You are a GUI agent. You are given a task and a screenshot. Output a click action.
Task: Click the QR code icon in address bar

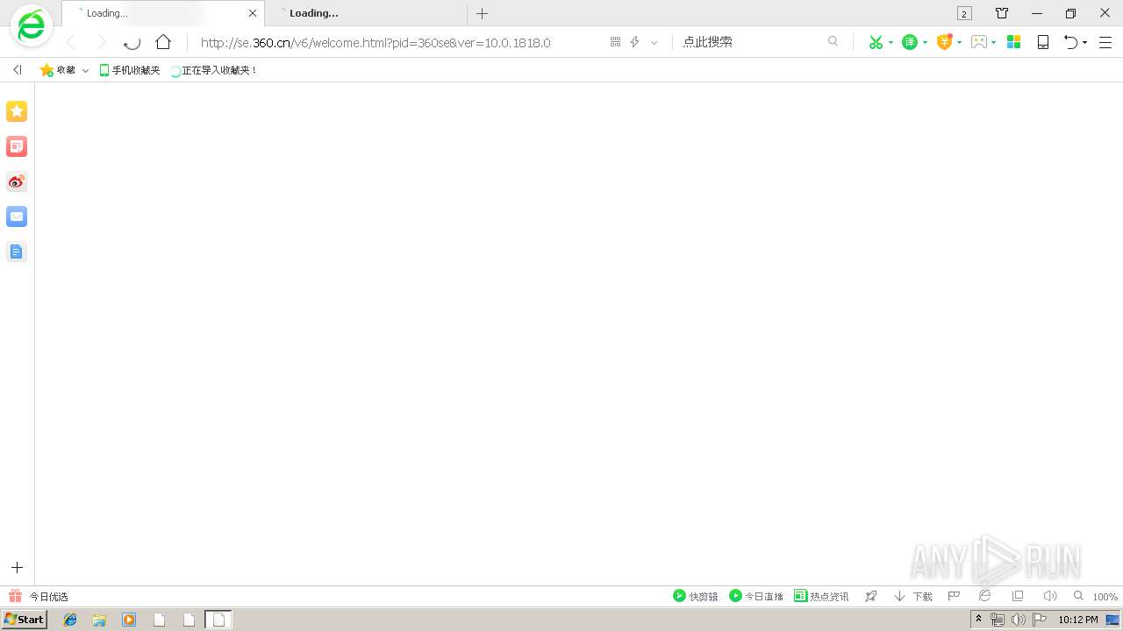(x=615, y=42)
